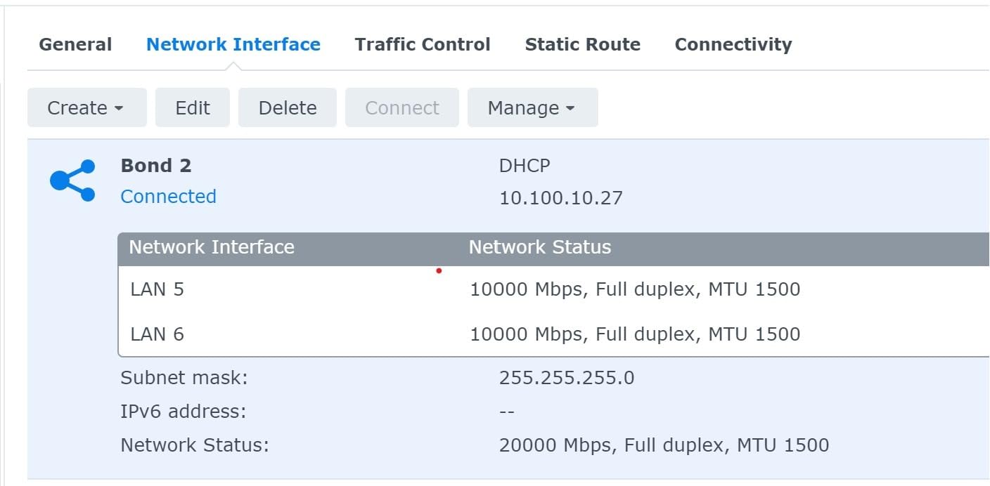
Task: Open the Create dropdown menu
Action: point(86,108)
